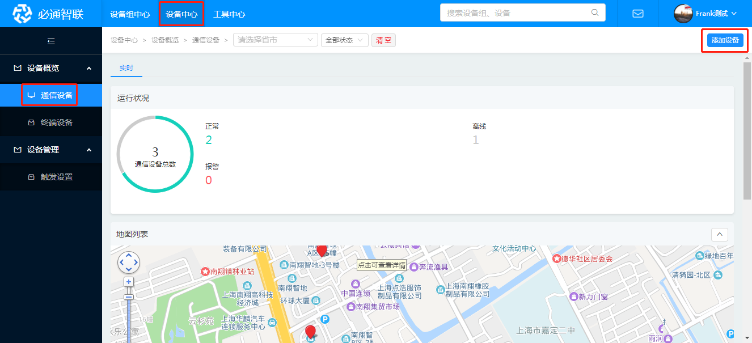The width and height of the screenshot is (752, 343).
Task: Click the map zoom-out minus button
Action: 129,296
